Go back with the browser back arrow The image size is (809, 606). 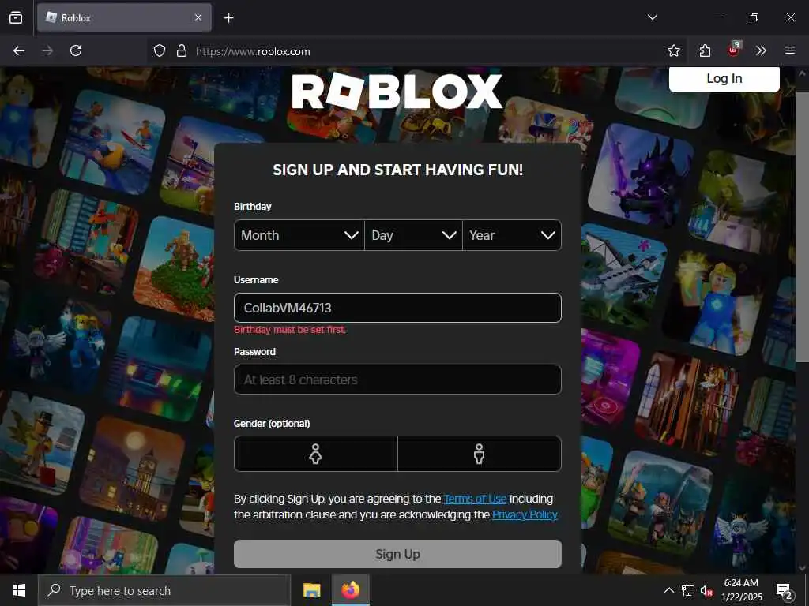(19, 50)
